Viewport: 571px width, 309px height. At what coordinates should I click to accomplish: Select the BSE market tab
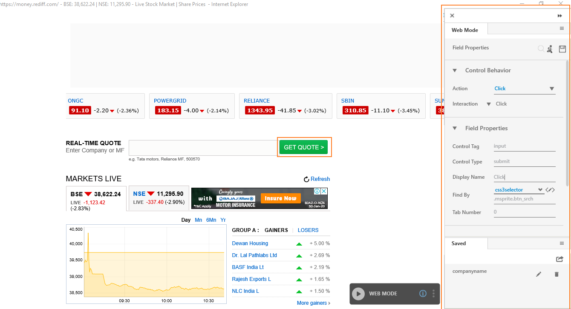[x=96, y=198]
